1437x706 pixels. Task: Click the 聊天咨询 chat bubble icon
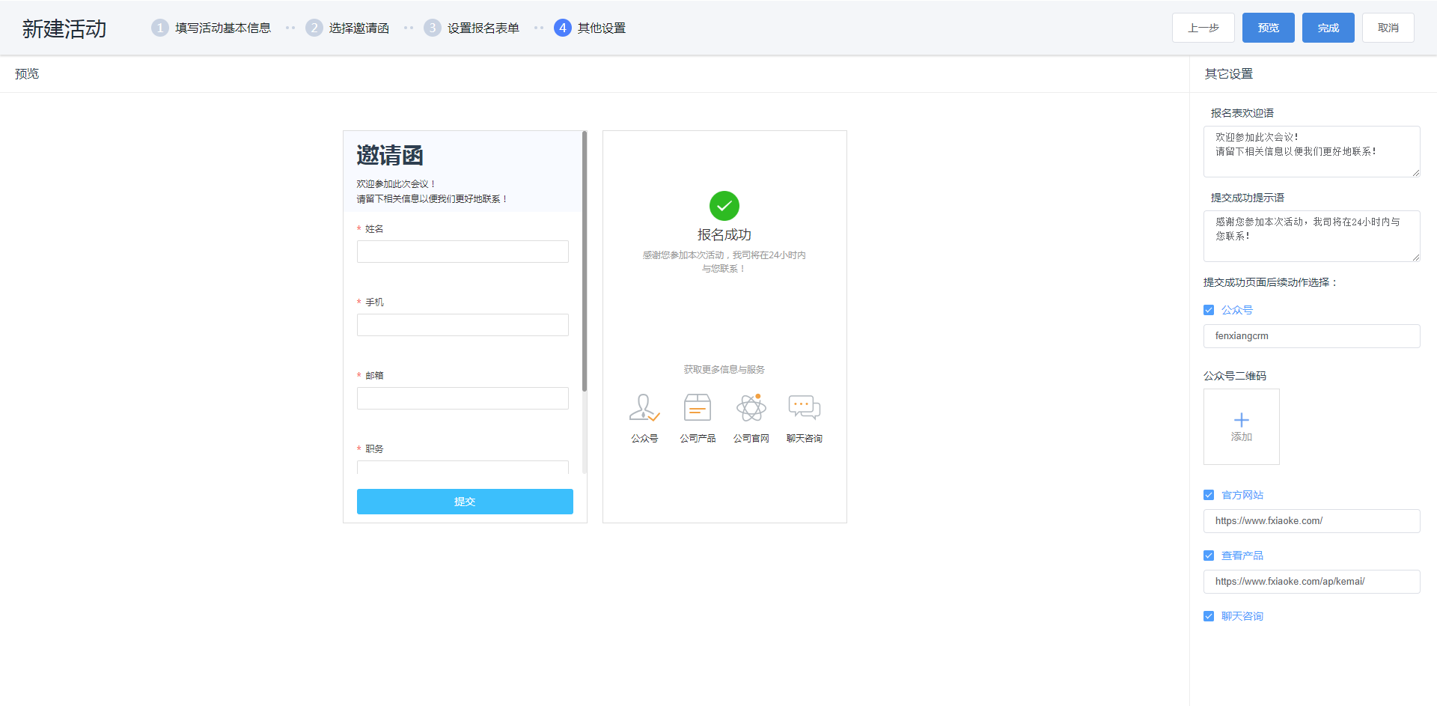click(804, 408)
